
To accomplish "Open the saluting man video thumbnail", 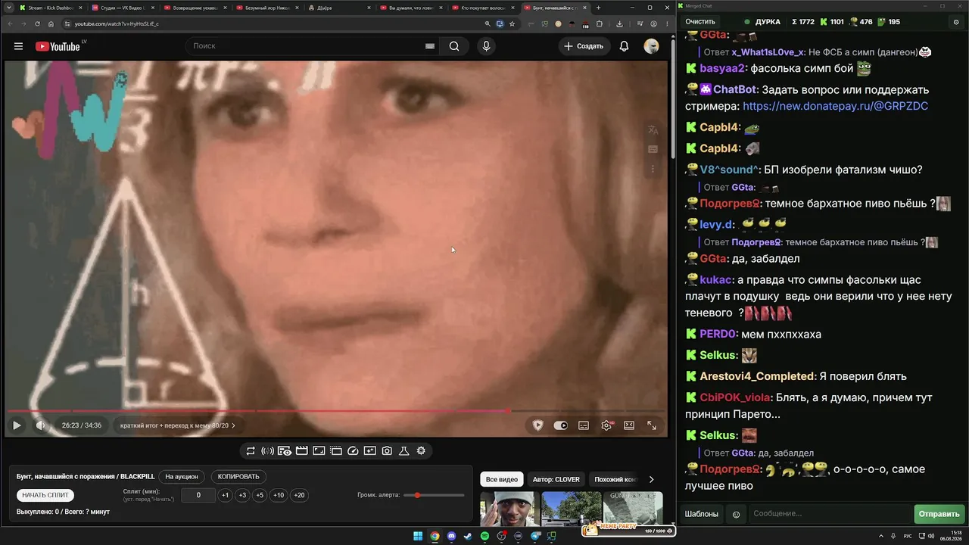I will pos(509,509).
